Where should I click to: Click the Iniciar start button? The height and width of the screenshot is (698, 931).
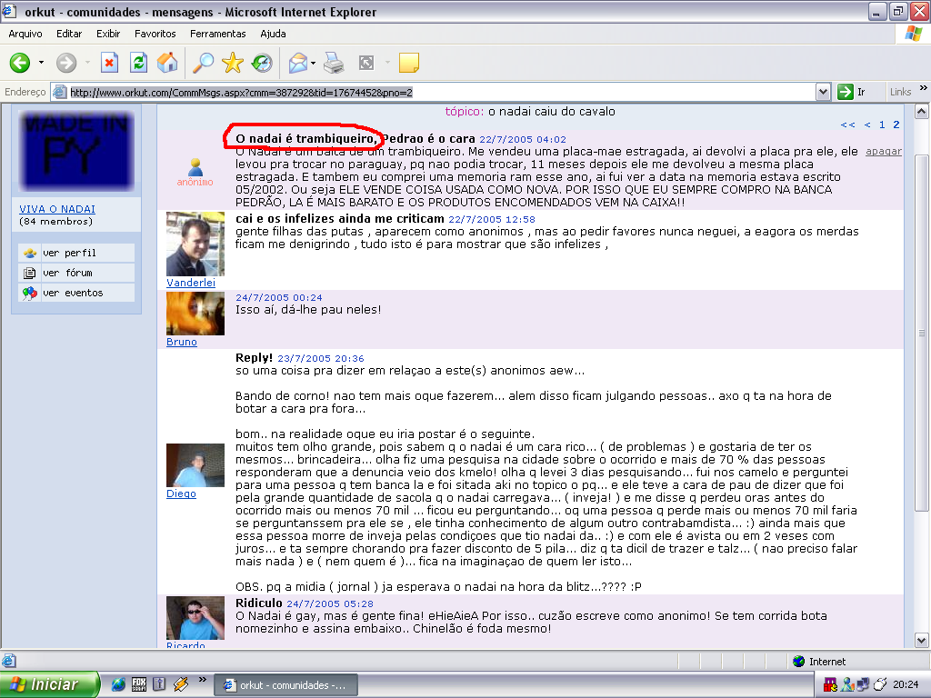(49, 685)
